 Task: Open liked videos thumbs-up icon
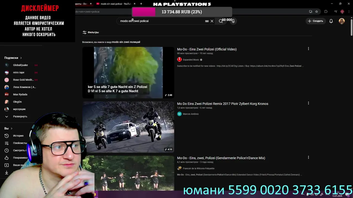click(x=7, y=158)
